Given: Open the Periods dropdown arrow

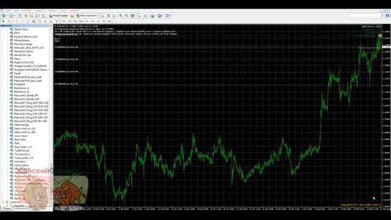Looking at the screenshot, I should [163, 16].
